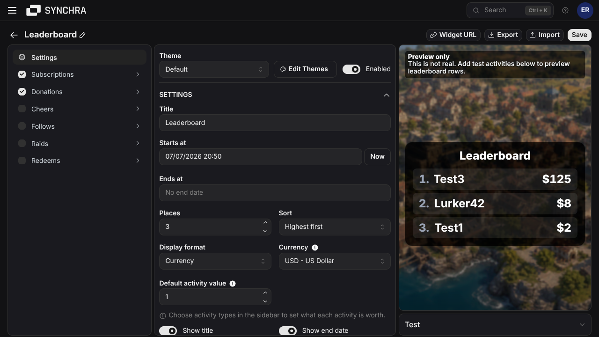This screenshot has width=599, height=337.
Task: Open the Cheers sidebar item
Action: 80,109
